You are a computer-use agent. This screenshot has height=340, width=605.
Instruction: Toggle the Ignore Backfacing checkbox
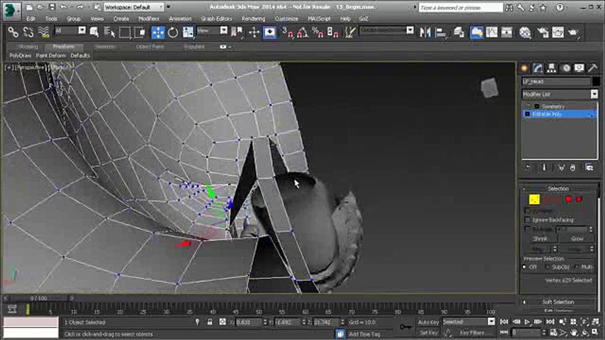pos(527,220)
